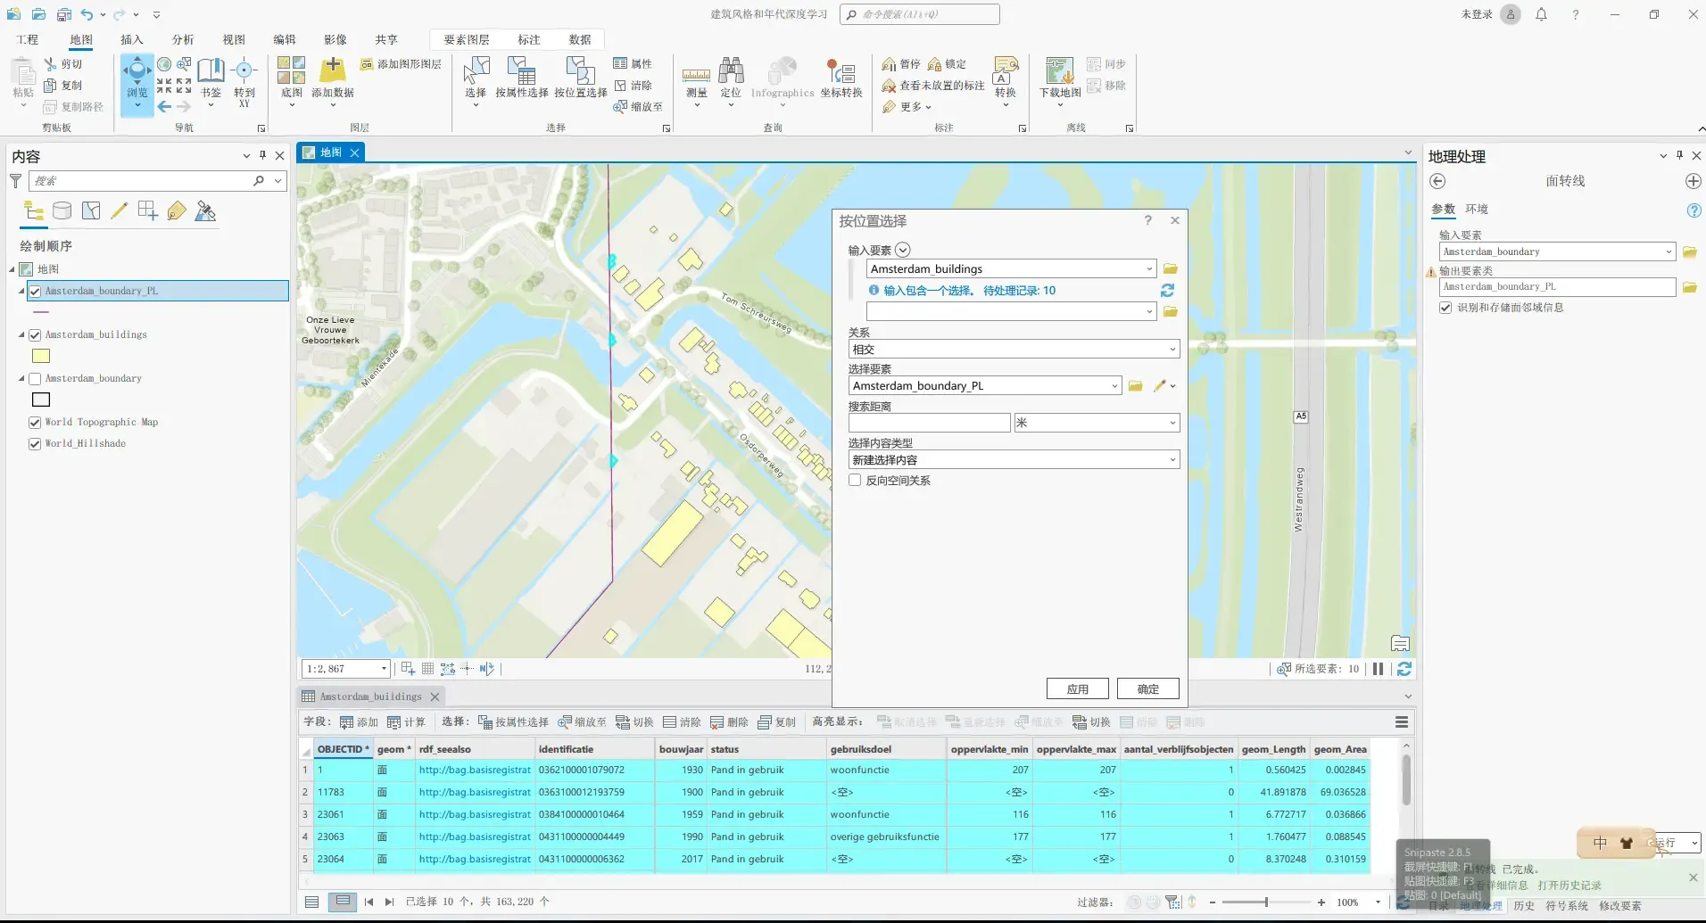Click Amsterdam_boundary white symbol swatch
Image resolution: width=1706 pixels, height=923 pixels.
click(x=41, y=400)
